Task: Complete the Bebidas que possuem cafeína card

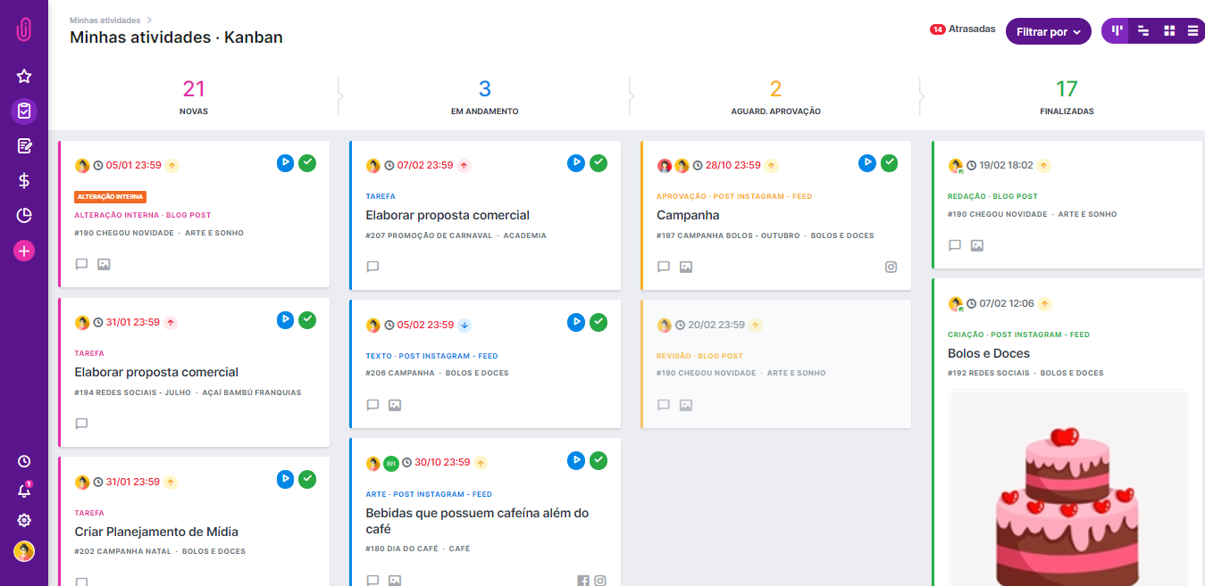Action: click(x=598, y=460)
